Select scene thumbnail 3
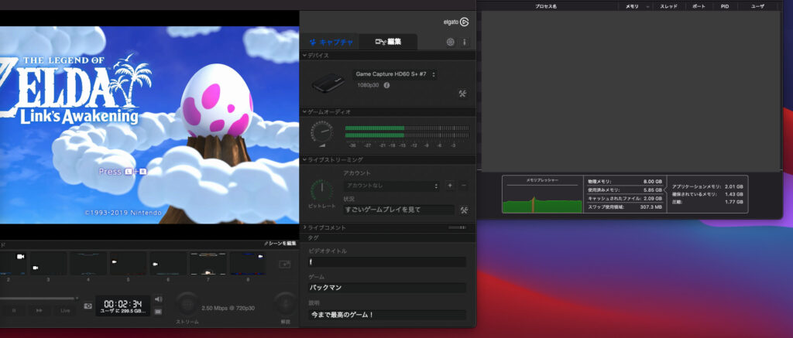Viewport: 793px width, 338px height. 49,263
